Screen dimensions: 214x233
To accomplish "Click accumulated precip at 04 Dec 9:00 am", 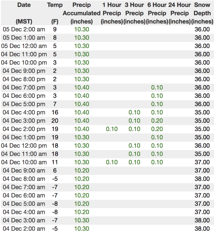I will pyautogui.click(x=82, y=170).
